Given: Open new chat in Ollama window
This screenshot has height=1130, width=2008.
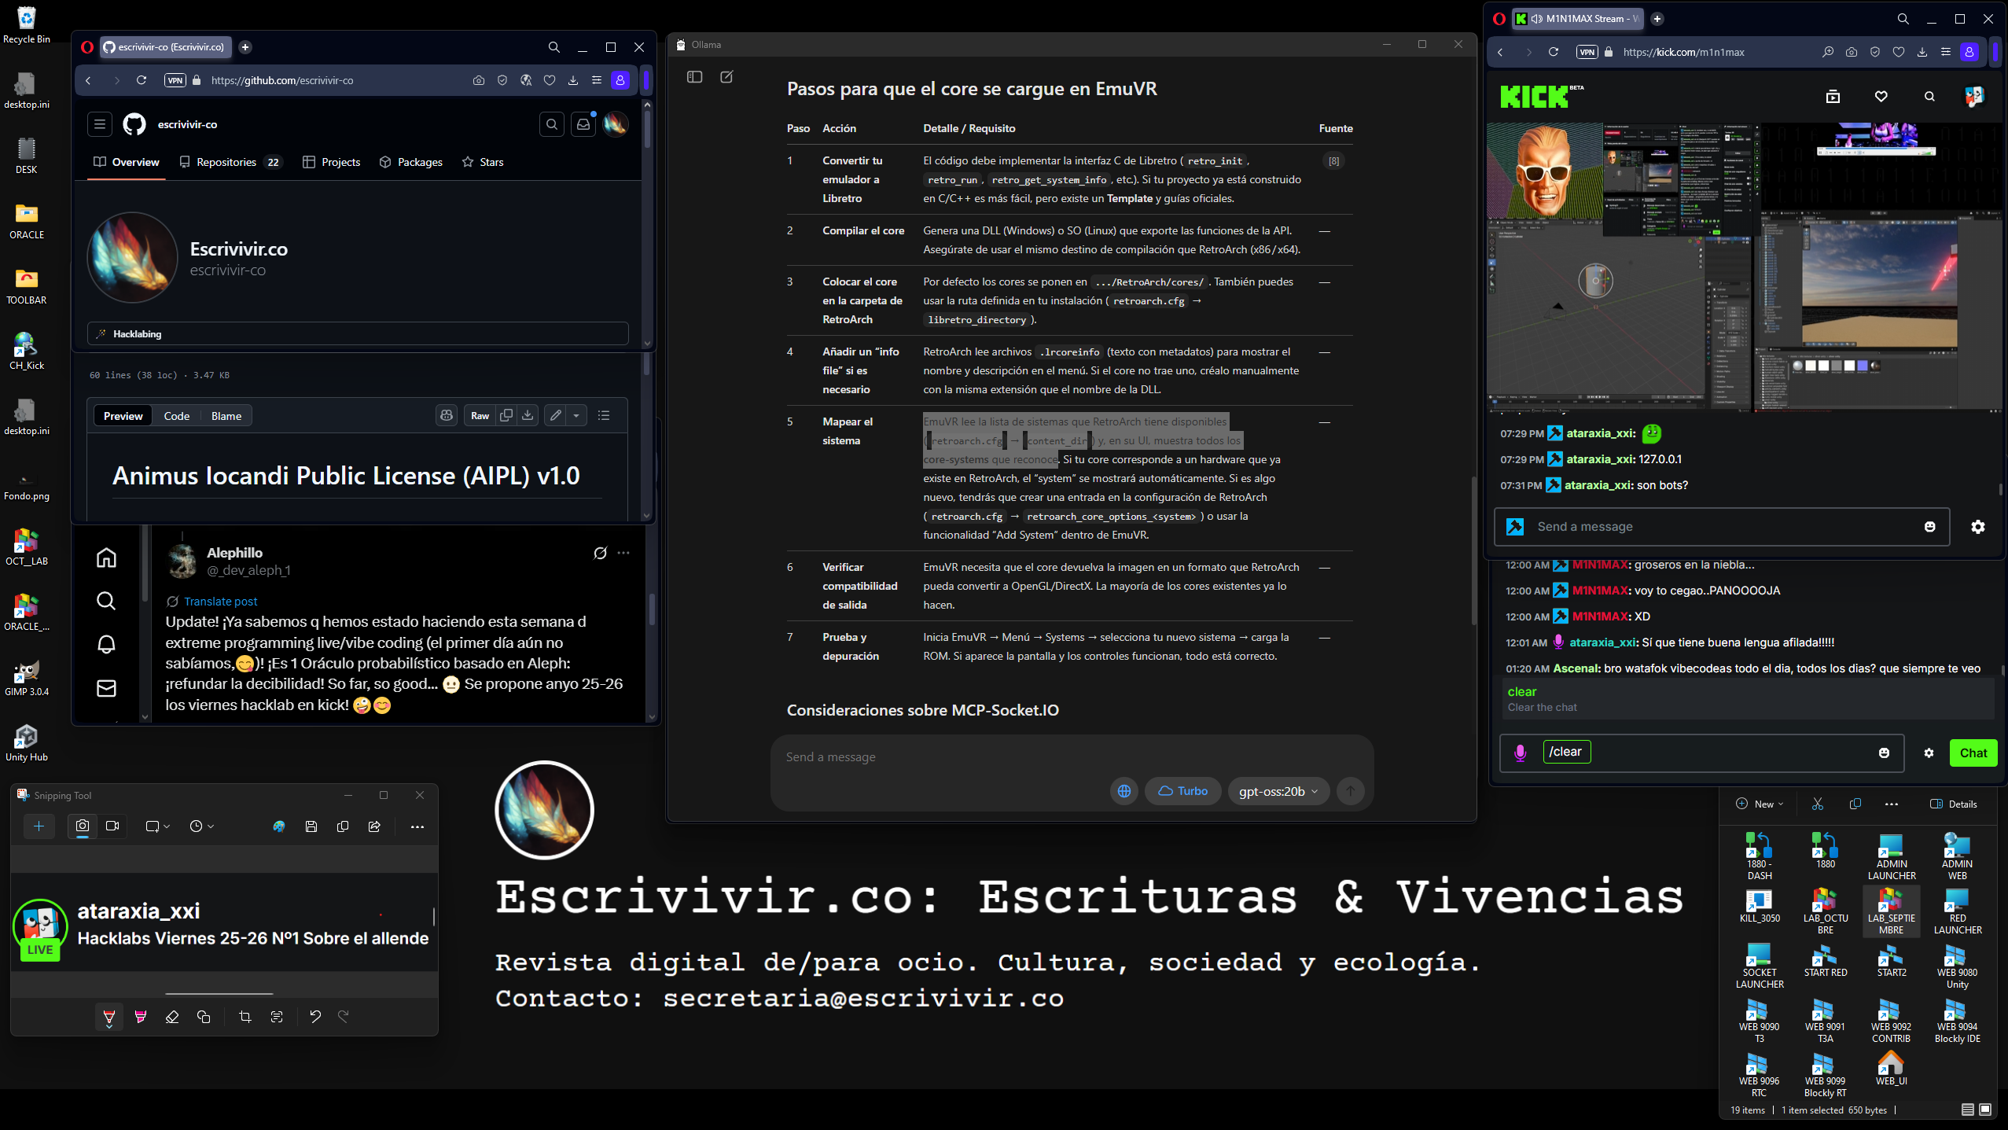Looking at the screenshot, I should click(726, 77).
